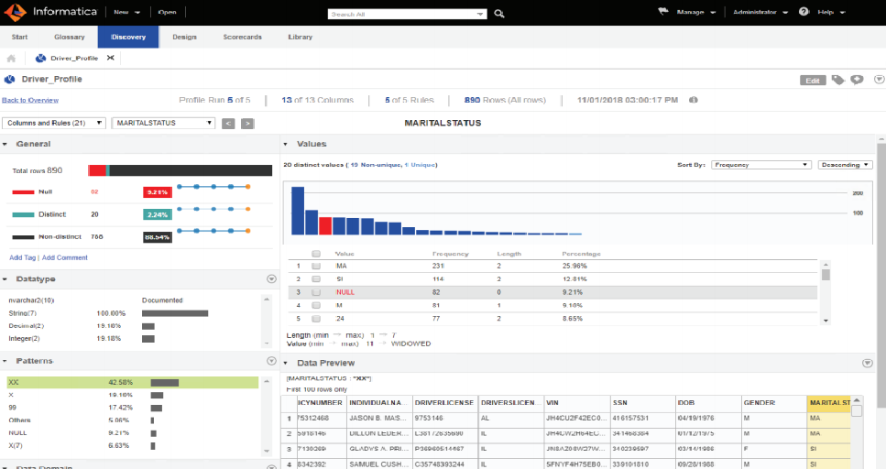The width and height of the screenshot is (886, 469).
Task: Open the MARITALSTATUS column dropdown
Action: tap(163, 123)
